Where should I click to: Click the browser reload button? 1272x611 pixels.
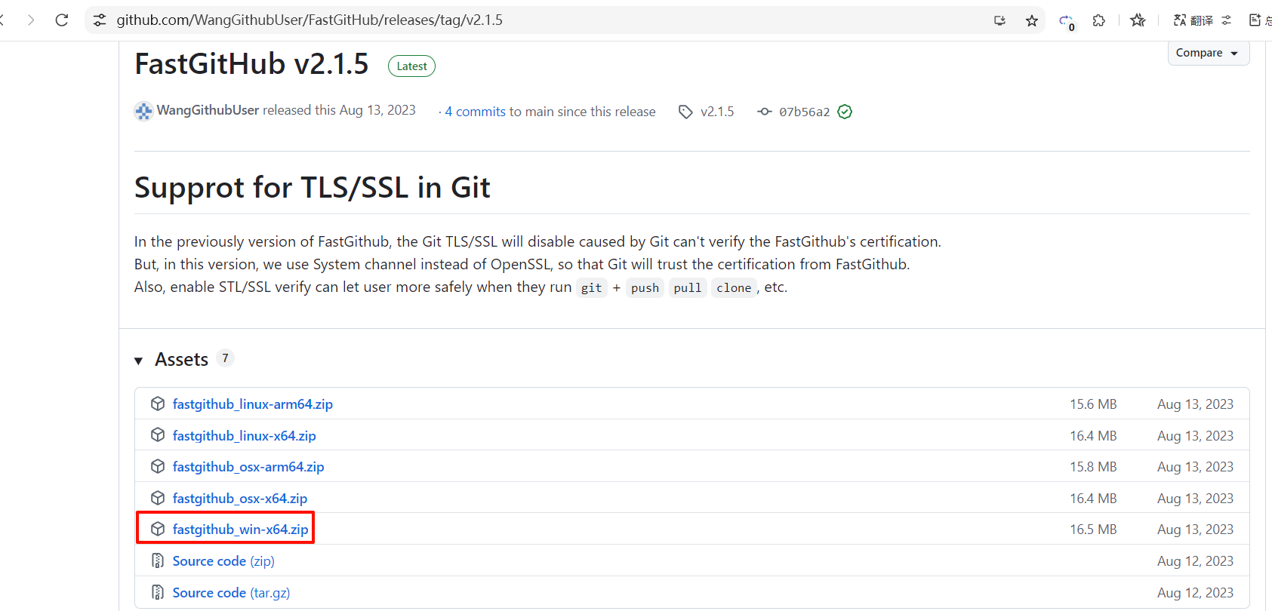(62, 20)
